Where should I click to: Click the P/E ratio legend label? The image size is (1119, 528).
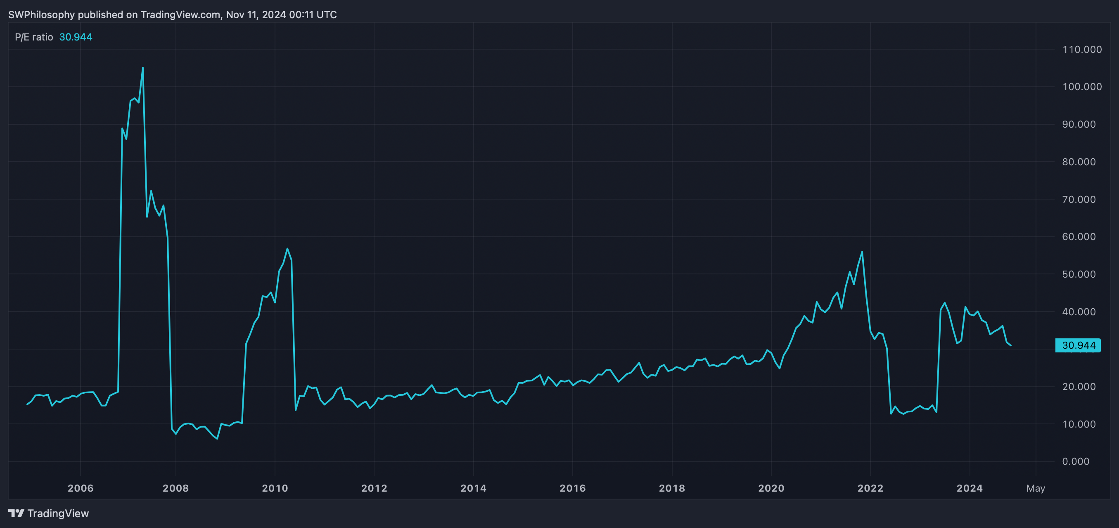click(x=34, y=37)
